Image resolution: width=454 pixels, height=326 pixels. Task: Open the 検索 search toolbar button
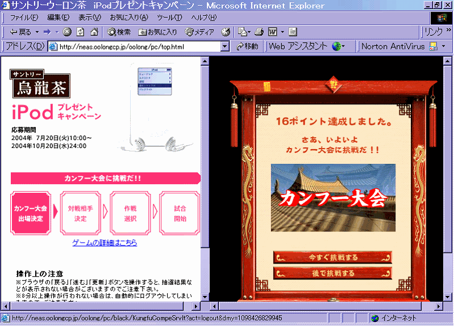(x=119, y=32)
